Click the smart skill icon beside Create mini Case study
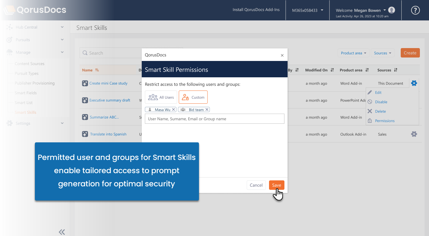This screenshot has height=236, width=429. [x=85, y=83]
